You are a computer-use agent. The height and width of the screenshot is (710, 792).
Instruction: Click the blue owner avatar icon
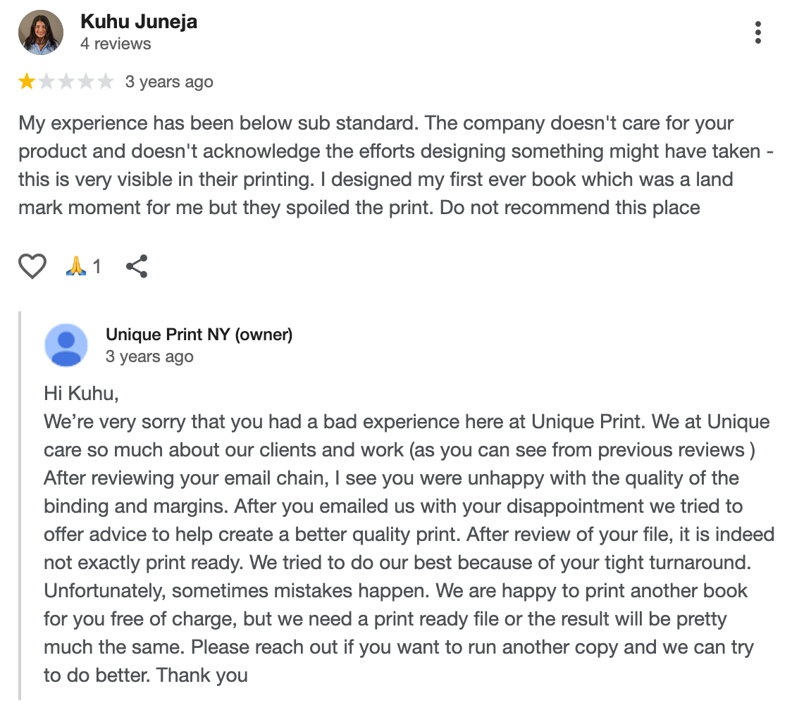(66, 345)
